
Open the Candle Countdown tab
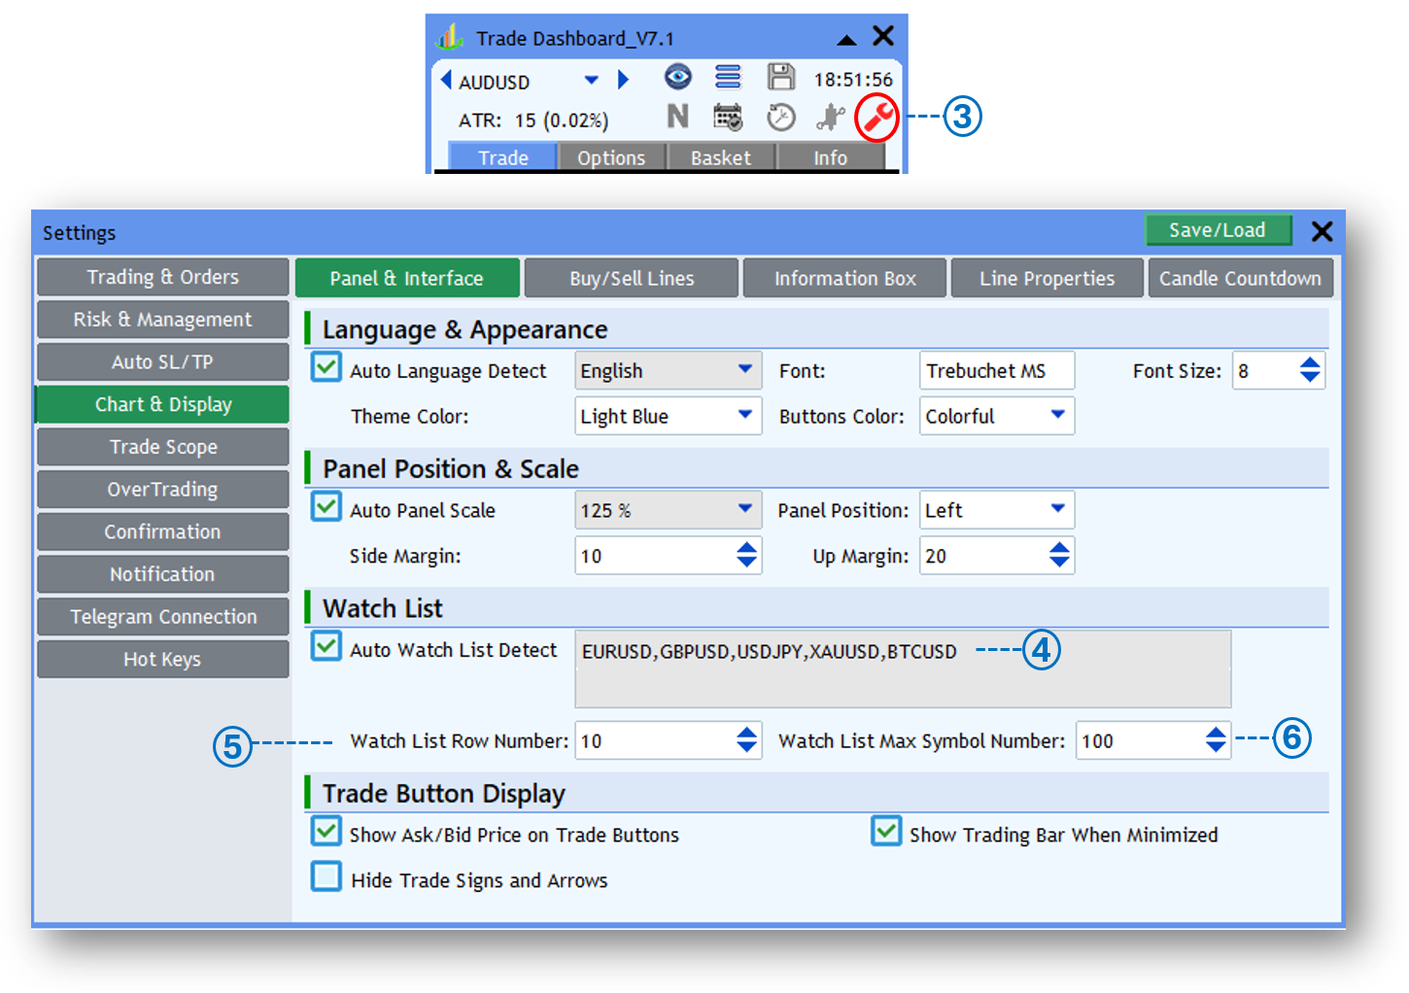1240,278
